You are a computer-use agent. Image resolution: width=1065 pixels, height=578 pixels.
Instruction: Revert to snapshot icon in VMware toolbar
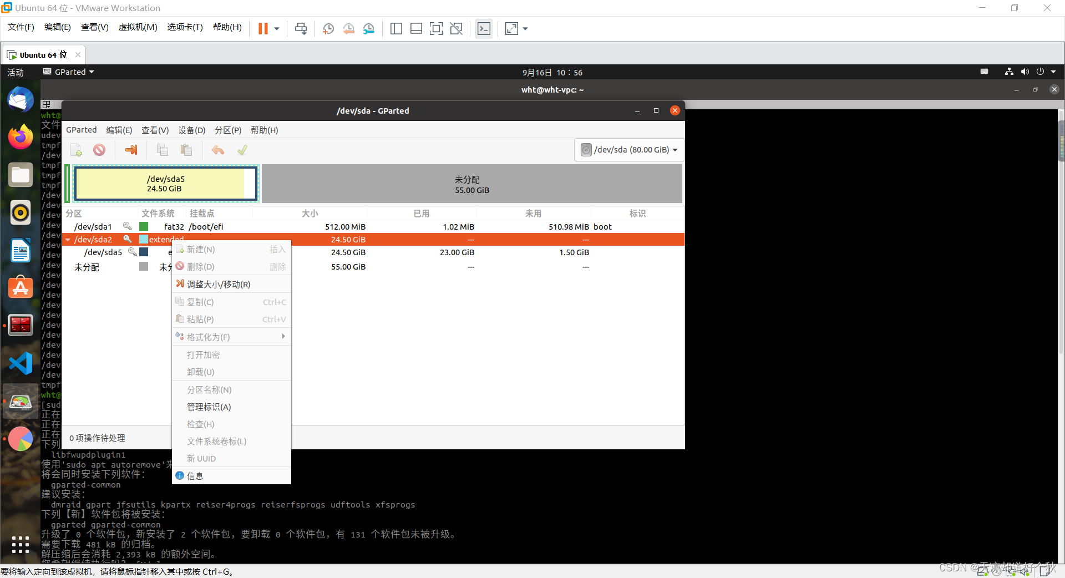click(349, 28)
